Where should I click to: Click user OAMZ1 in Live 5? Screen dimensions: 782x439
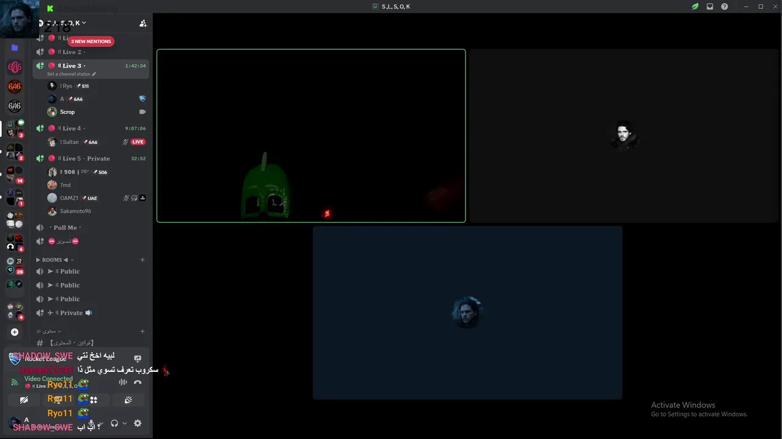[x=98, y=198]
